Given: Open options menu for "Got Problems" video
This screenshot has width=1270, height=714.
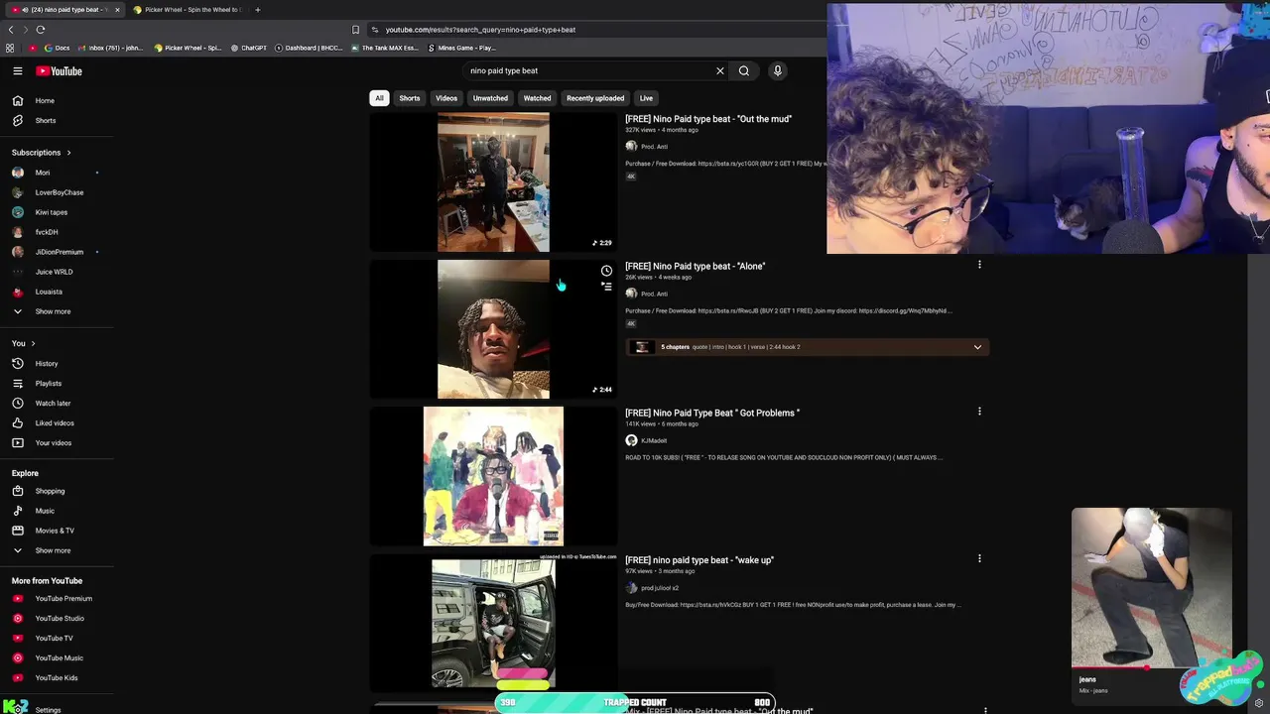Looking at the screenshot, I should click(x=979, y=412).
